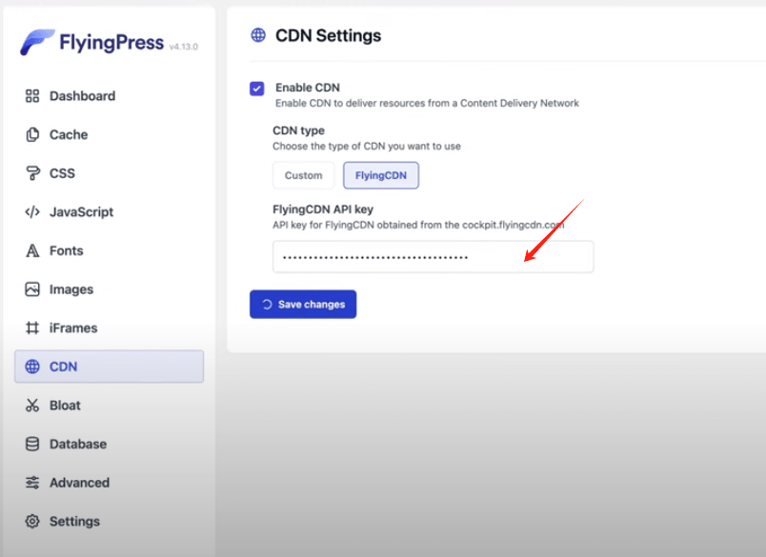Click the CSS paint roller icon
Viewport: 766px width, 557px height.
coord(32,173)
